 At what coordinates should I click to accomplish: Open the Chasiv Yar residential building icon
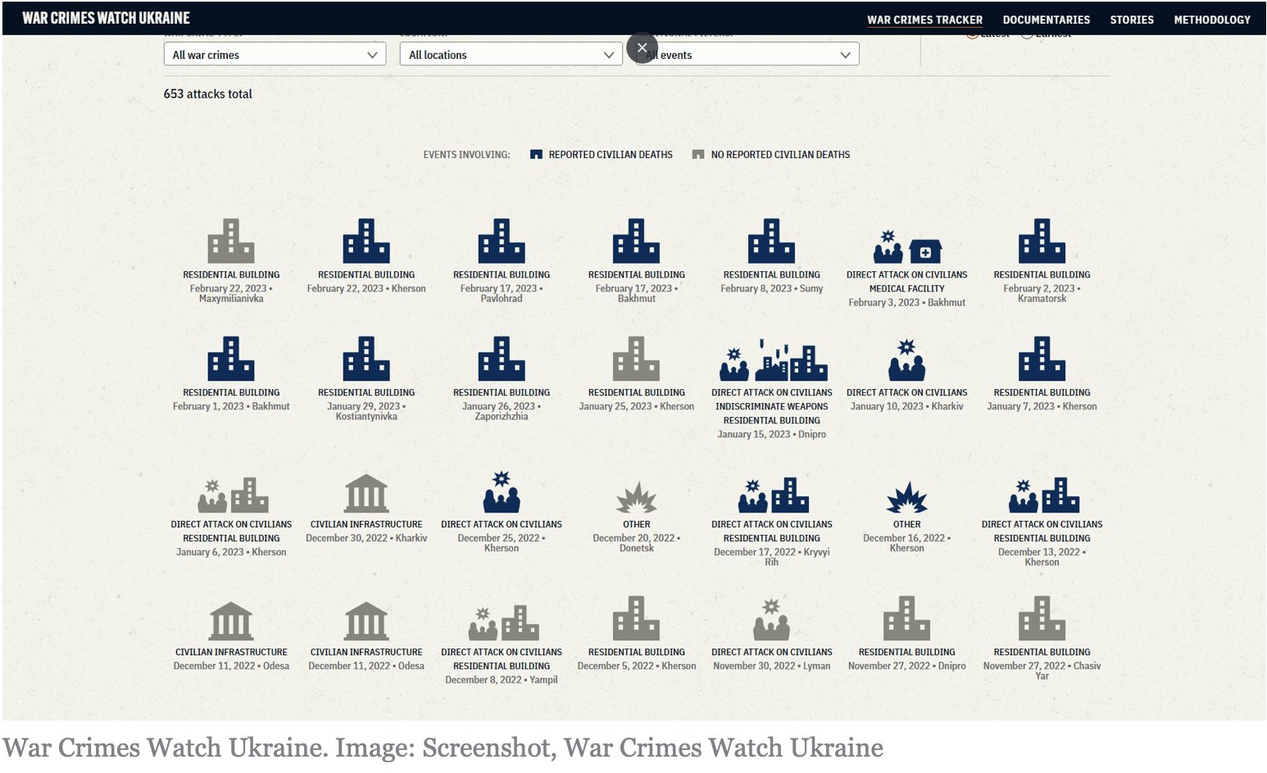(x=1042, y=618)
